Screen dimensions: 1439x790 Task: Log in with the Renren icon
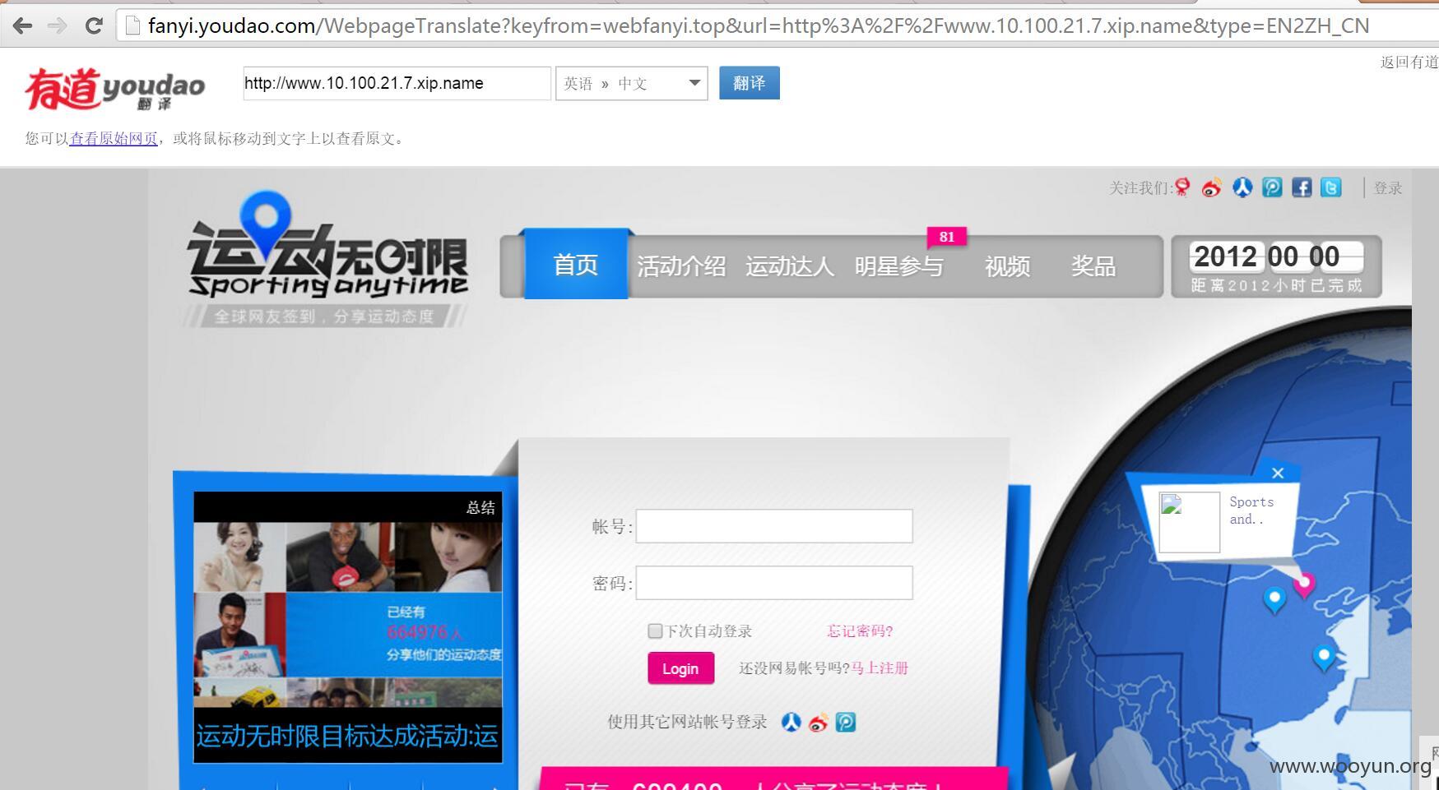(791, 723)
